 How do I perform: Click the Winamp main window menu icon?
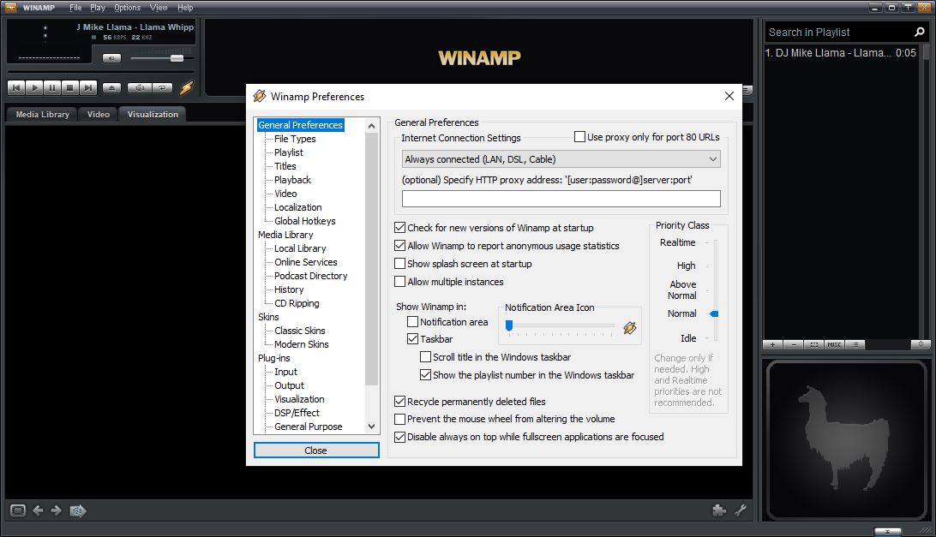pyautogui.click(x=11, y=7)
